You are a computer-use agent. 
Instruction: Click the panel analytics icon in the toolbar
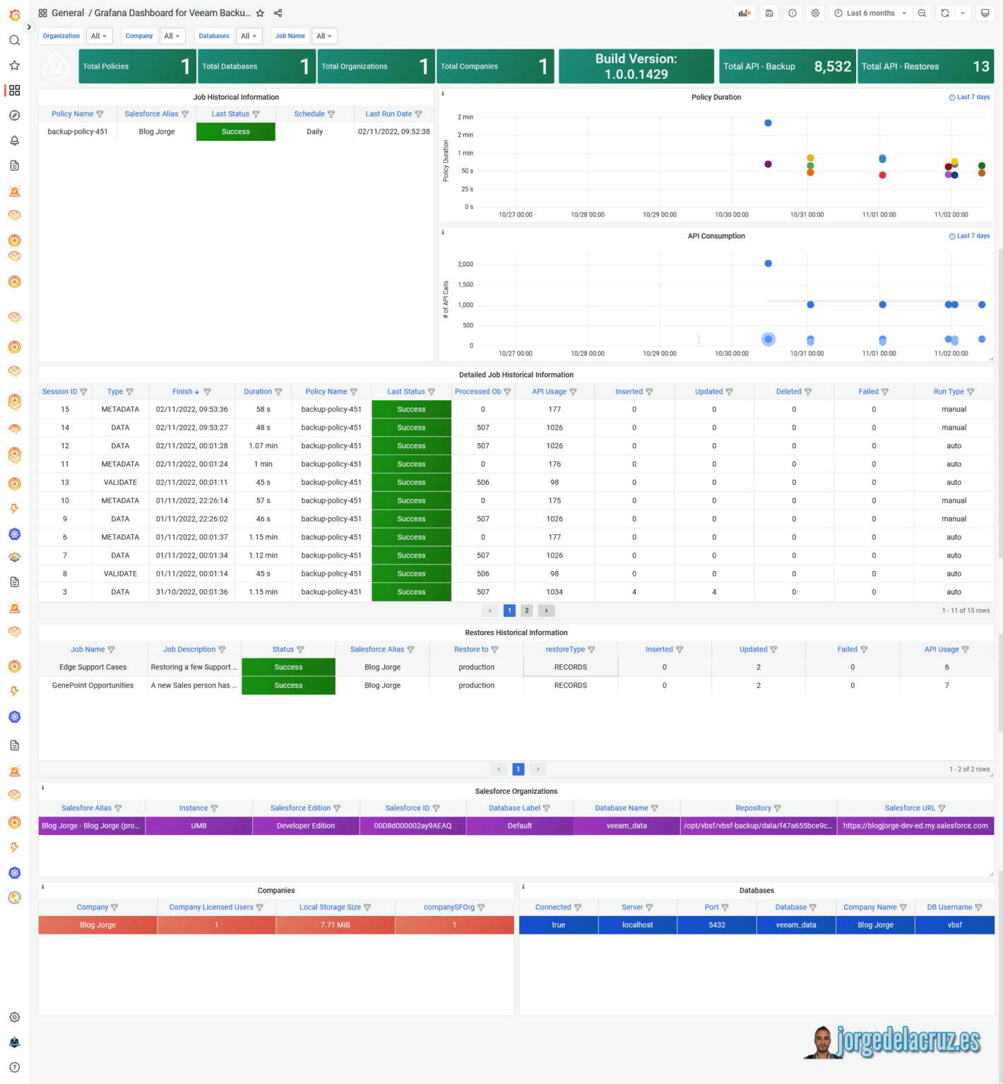click(744, 13)
